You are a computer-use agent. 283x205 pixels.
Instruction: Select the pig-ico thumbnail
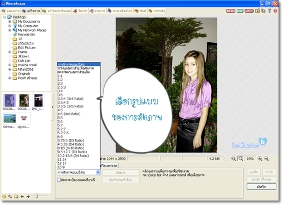pyautogui.click(x=24, y=120)
